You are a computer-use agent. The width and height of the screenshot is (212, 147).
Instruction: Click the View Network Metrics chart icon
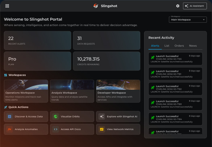tap(102, 129)
